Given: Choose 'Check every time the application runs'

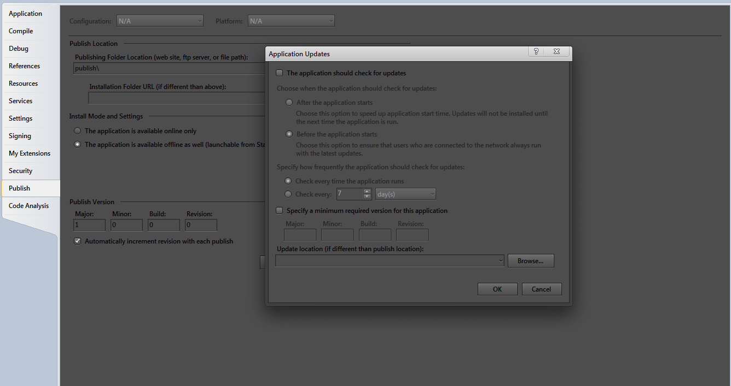Looking at the screenshot, I should (x=288, y=181).
